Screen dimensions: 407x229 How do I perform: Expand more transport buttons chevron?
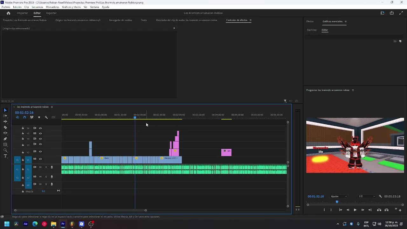[396, 209]
